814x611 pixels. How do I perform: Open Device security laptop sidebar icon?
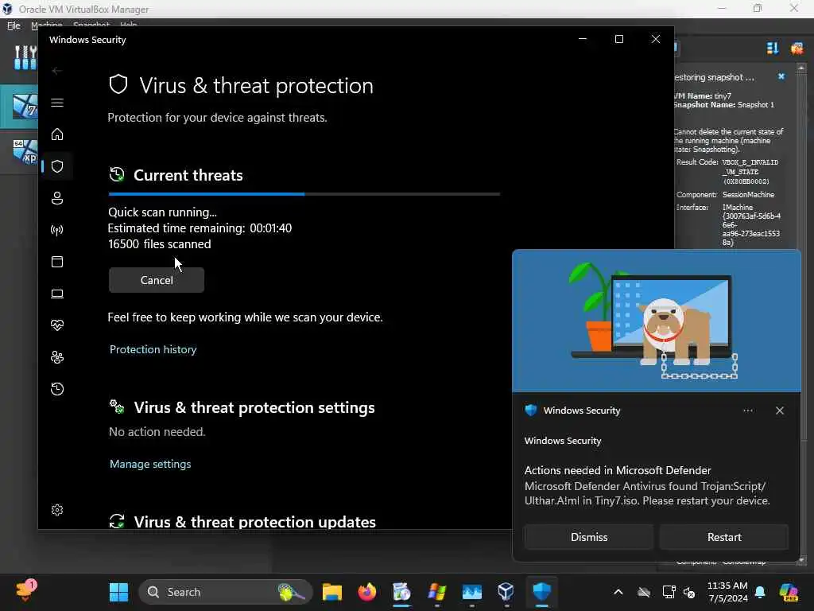click(x=57, y=294)
